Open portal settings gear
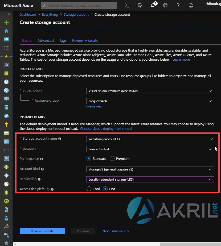 [165, 6]
